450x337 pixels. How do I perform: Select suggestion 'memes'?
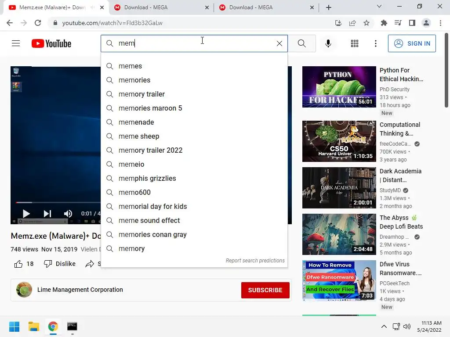(x=194, y=66)
